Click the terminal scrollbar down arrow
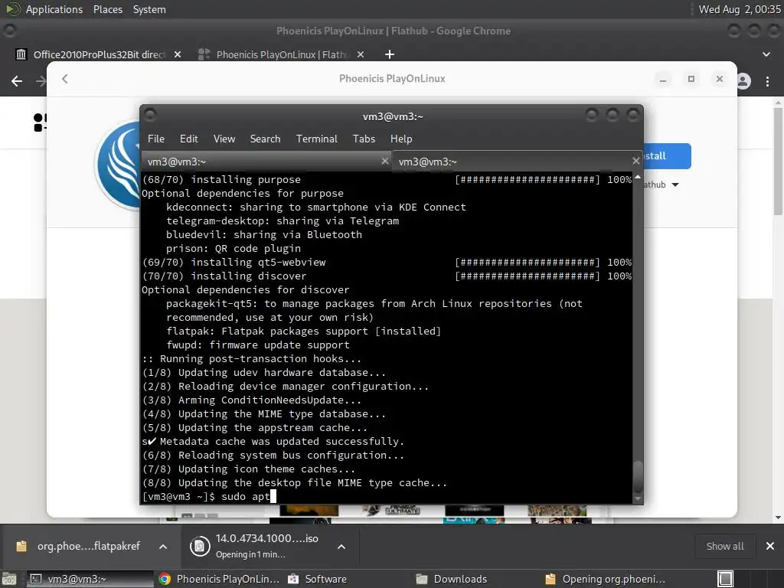This screenshot has height=588, width=784. (x=638, y=498)
